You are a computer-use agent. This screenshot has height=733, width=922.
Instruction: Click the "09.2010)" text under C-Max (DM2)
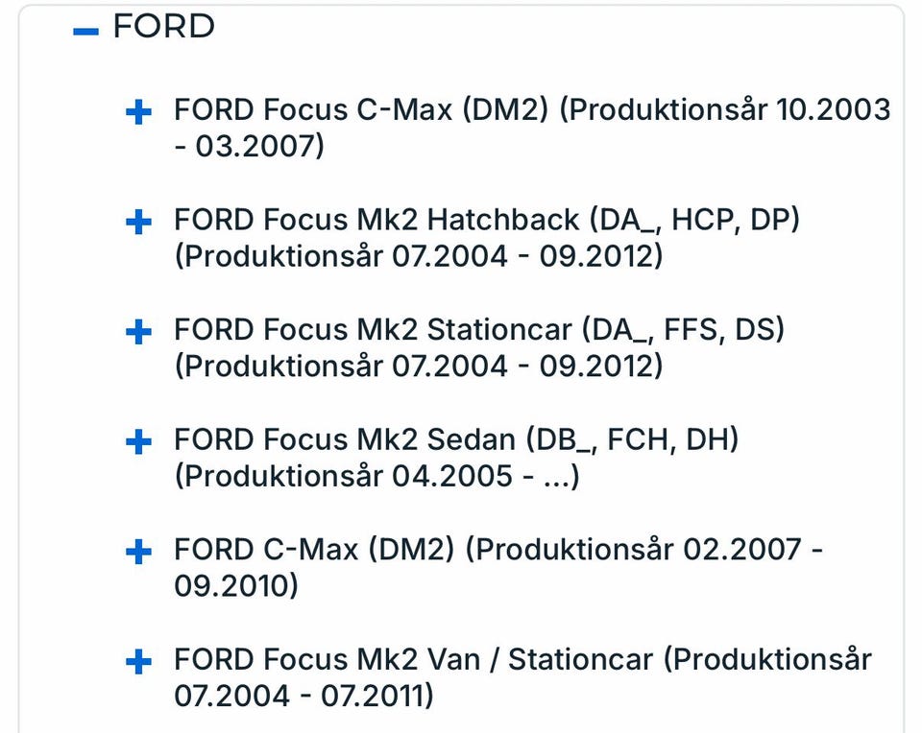pos(235,586)
